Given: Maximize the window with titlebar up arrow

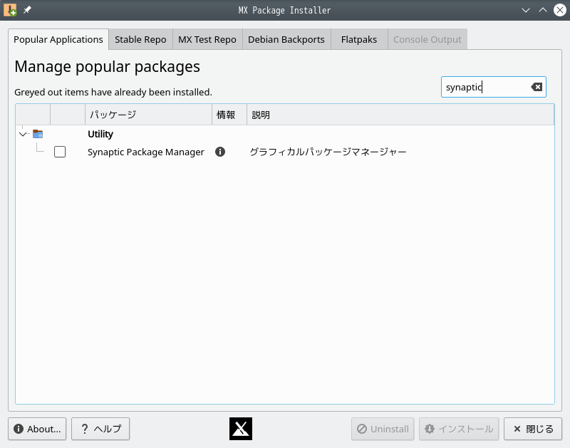Looking at the screenshot, I should coord(543,10).
